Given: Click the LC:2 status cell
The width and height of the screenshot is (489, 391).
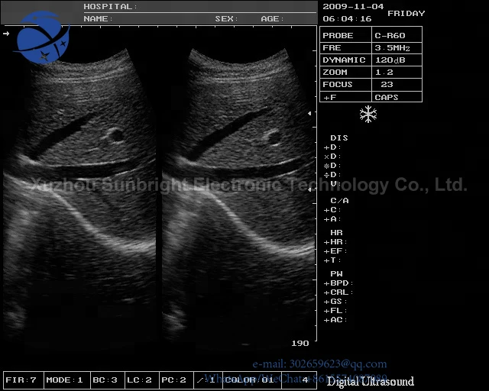Looking at the screenshot, I should pos(142,380).
